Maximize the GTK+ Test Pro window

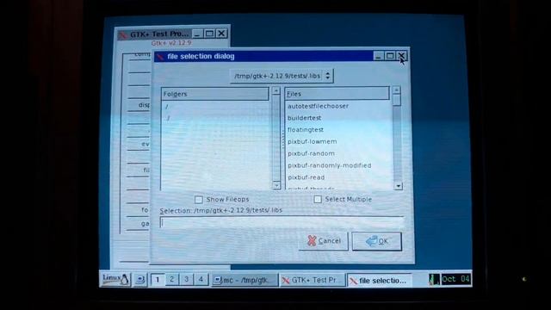(209, 34)
